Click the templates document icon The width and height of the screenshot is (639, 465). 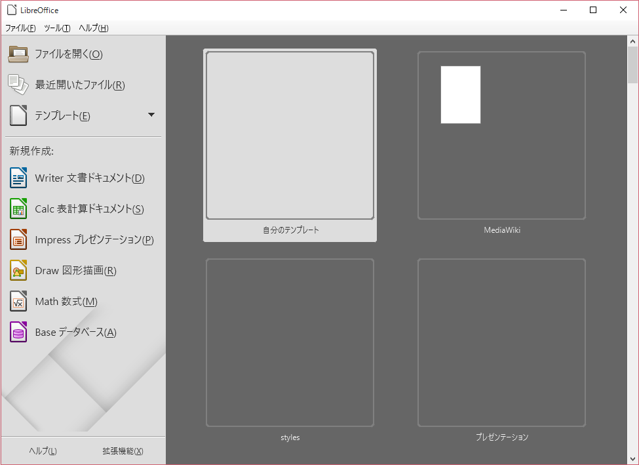(18, 115)
